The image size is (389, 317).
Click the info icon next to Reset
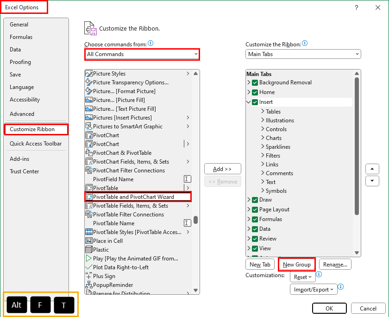pos(319,274)
